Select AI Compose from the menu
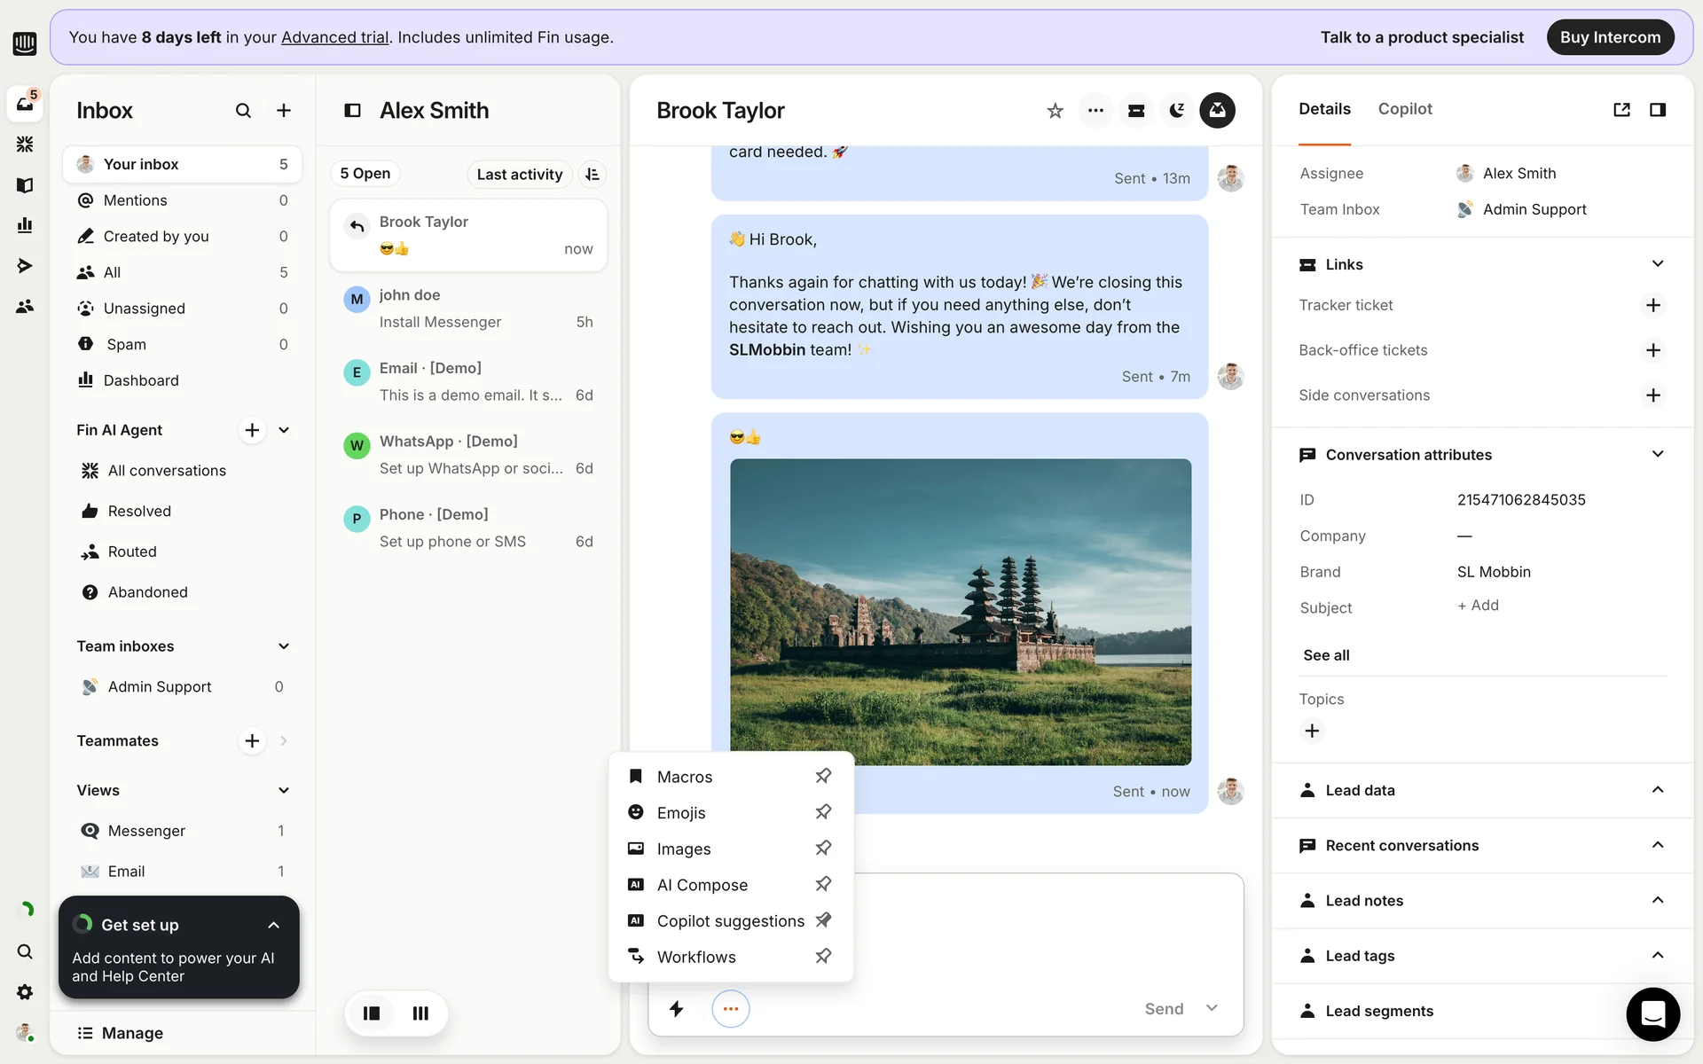The image size is (1703, 1064). (x=702, y=885)
